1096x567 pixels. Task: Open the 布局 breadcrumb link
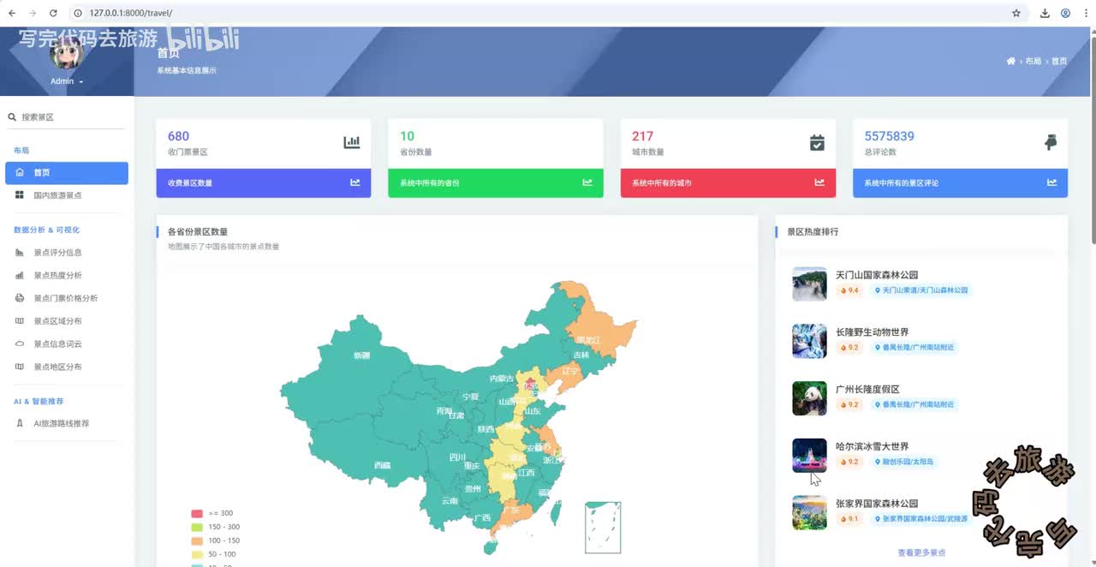pos(1033,61)
